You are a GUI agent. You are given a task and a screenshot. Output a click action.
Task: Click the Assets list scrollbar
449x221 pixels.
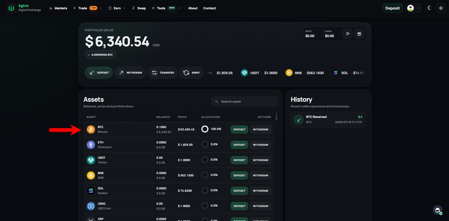click(276, 117)
